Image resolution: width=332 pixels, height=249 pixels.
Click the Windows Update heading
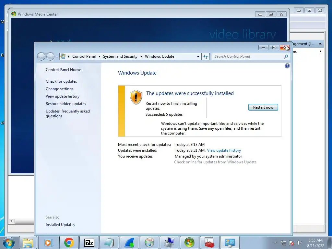(137, 73)
